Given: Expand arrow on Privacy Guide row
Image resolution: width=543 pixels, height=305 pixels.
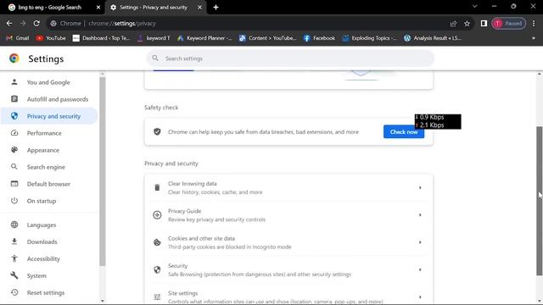Looking at the screenshot, I should point(420,215).
